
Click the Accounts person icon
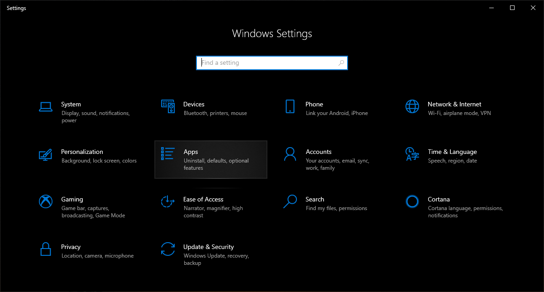click(290, 154)
